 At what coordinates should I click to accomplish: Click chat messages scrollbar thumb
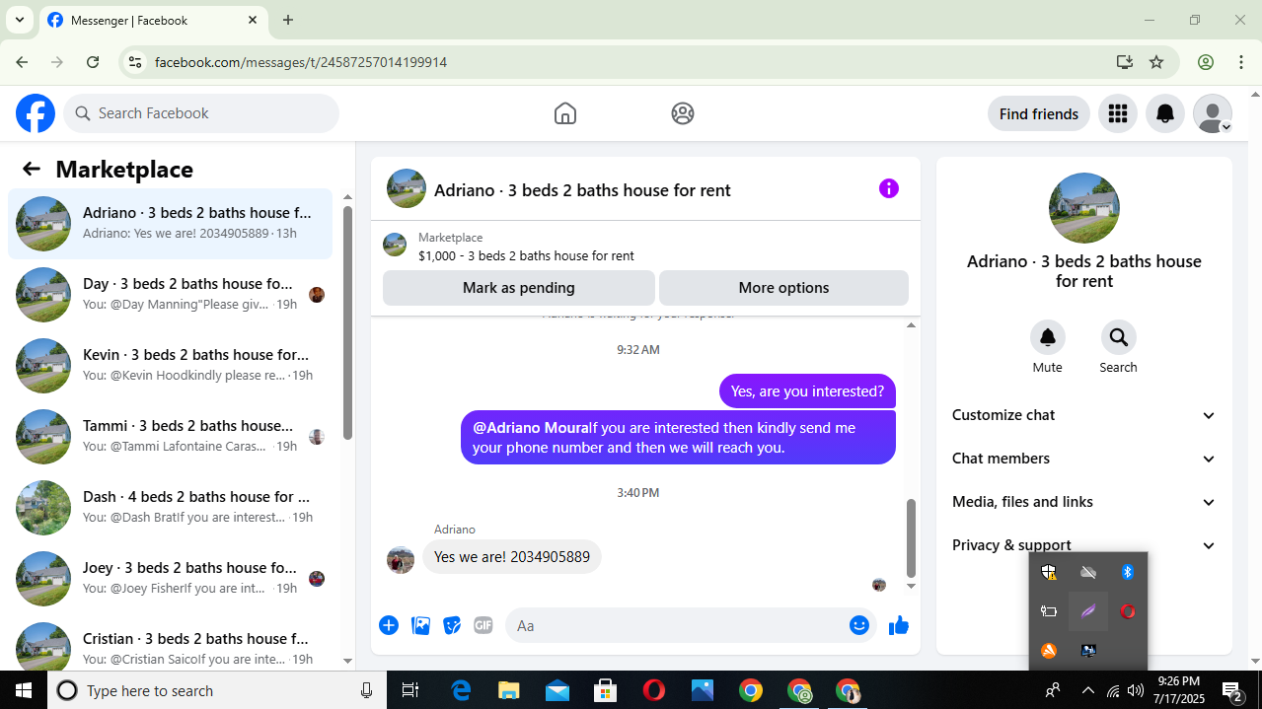pyautogui.click(x=911, y=537)
